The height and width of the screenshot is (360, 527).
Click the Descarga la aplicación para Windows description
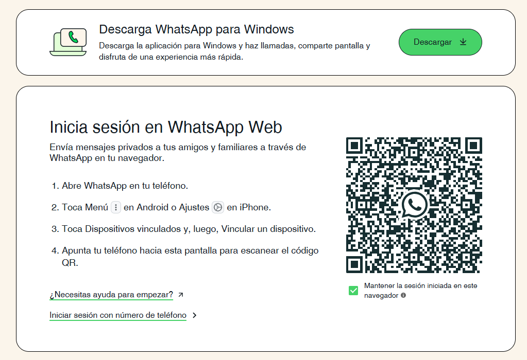[x=234, y=51]
